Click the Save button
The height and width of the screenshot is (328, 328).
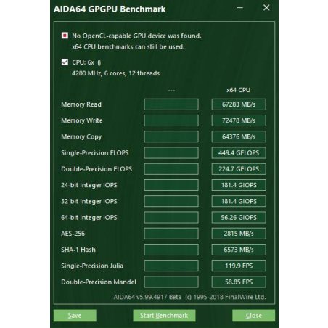75,316
